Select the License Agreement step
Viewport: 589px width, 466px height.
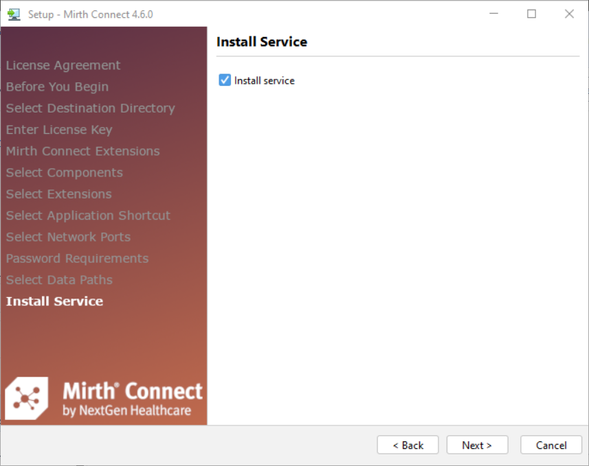(63, 65)
